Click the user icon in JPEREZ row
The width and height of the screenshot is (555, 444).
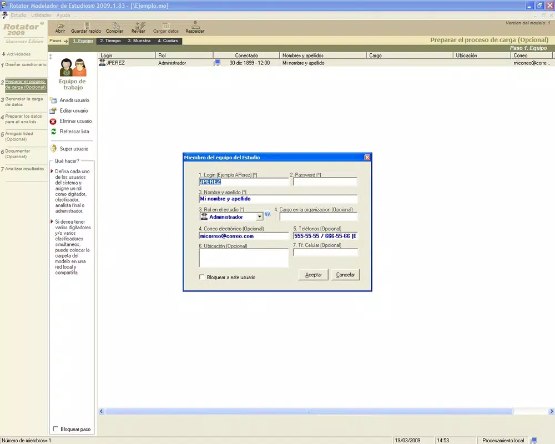(x=102, y=63)
